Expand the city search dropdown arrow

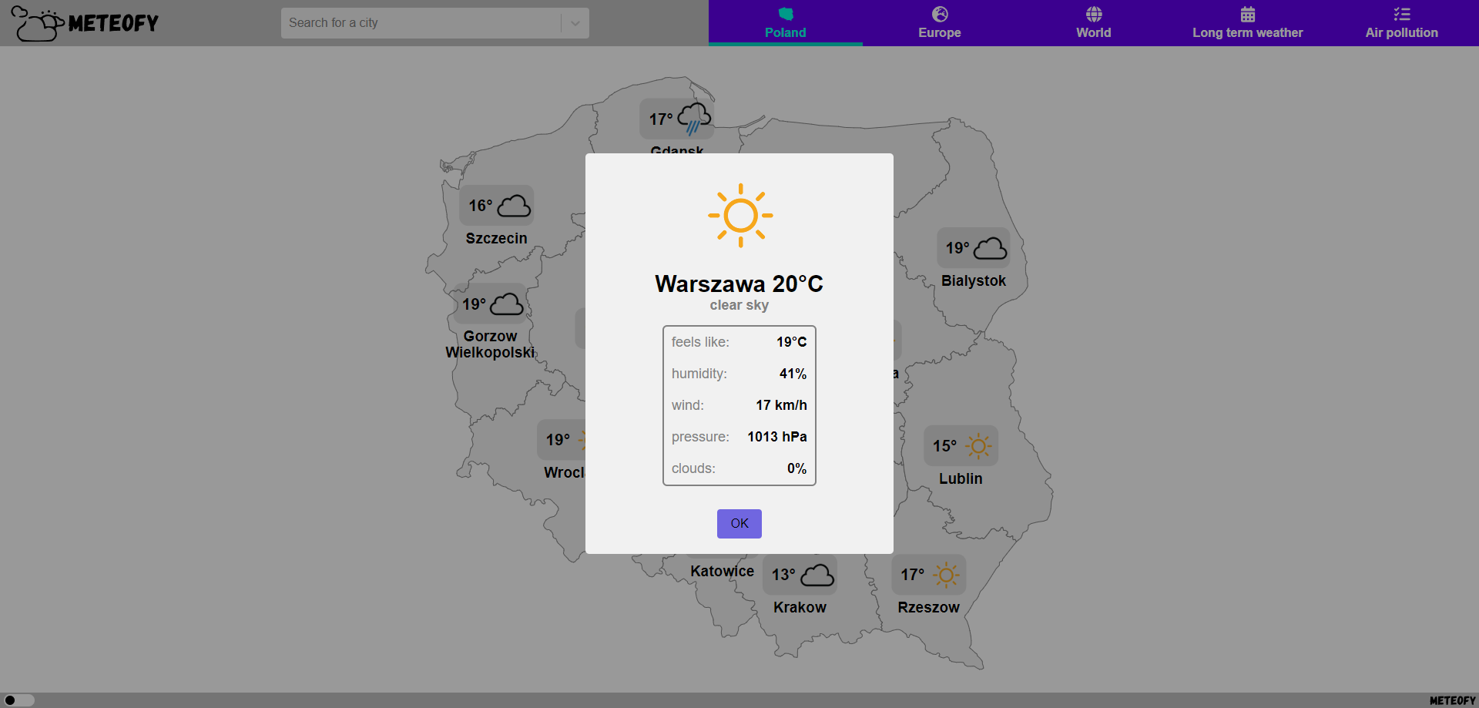pyautogui.click(x=575, y=23)
